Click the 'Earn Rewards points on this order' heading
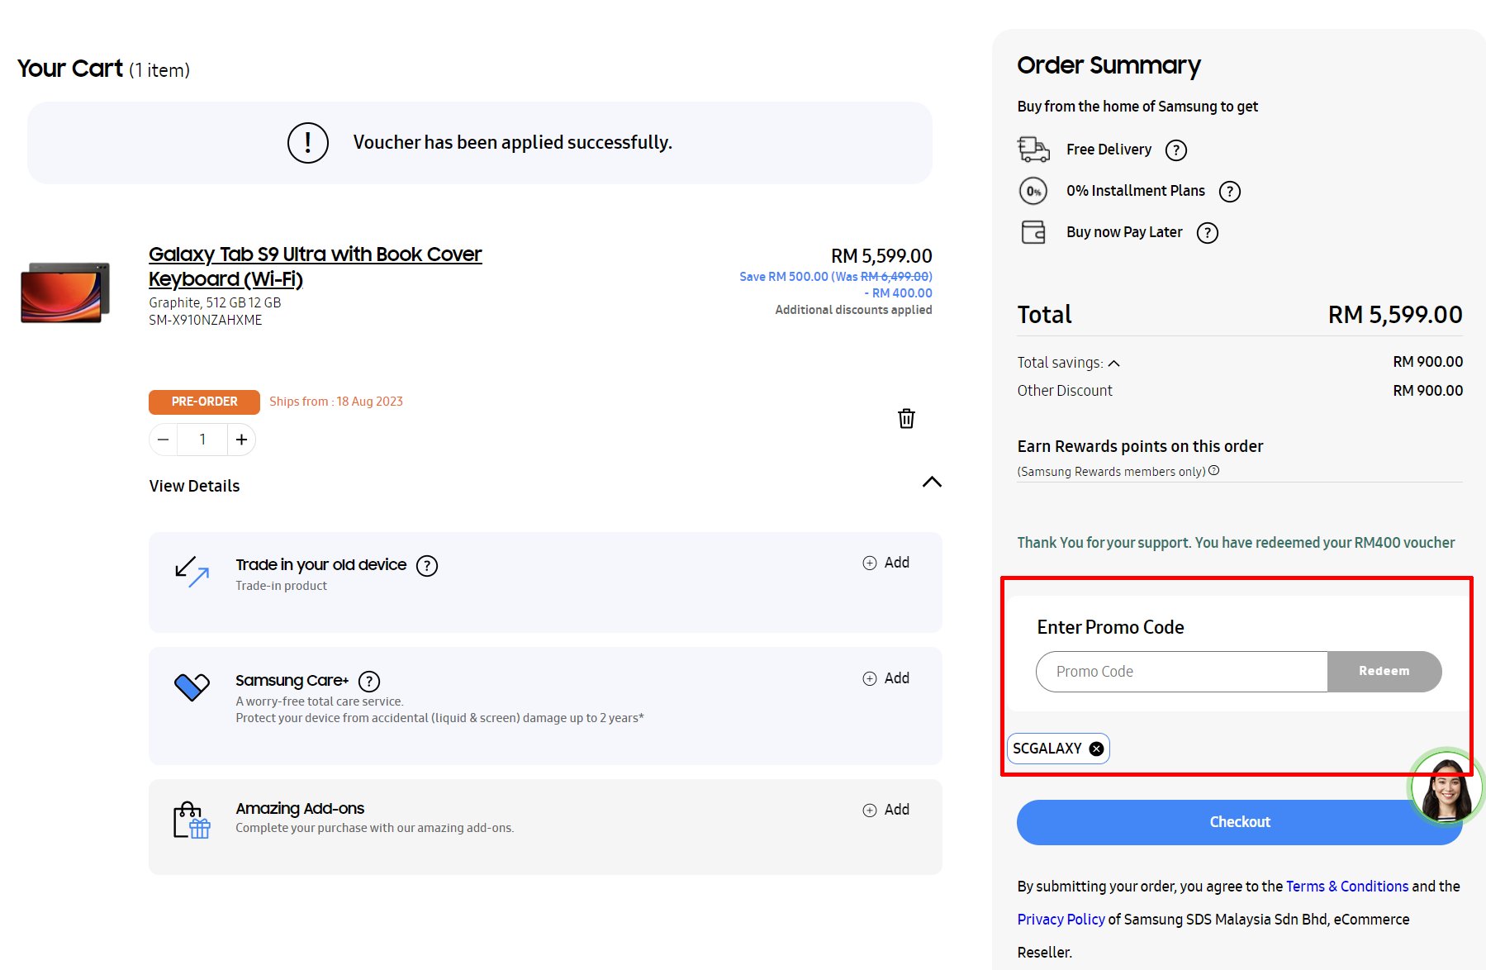1486x970 pixels. tap(1140, 446)
